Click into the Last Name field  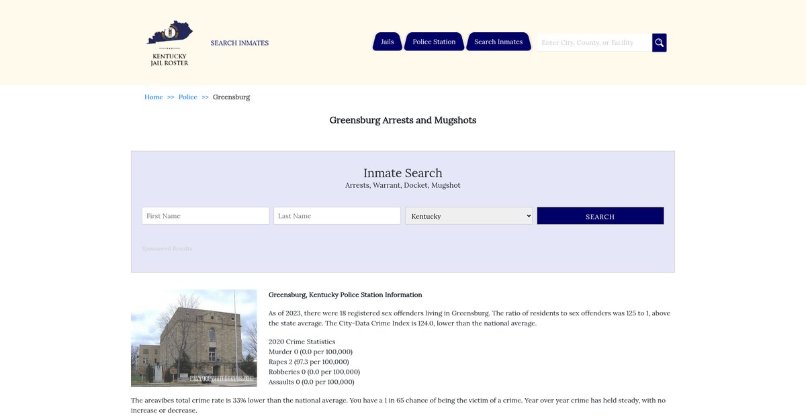(337, 215)
